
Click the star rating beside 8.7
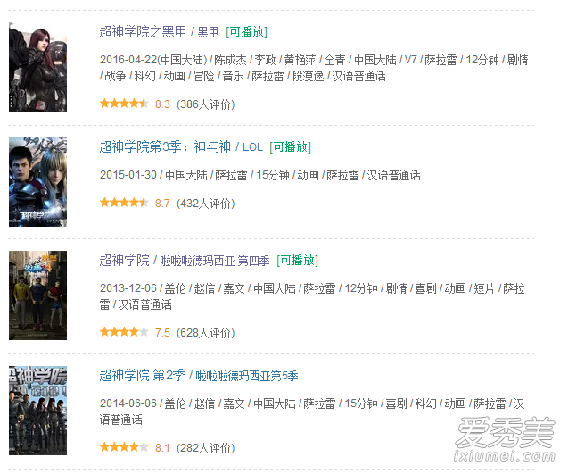click(124, 203)
